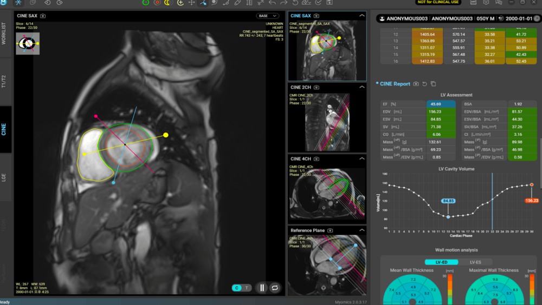Screen dimensions: 542x305
Task: Select the yellow RV contour tool
Action: click(x=169, y=2)
